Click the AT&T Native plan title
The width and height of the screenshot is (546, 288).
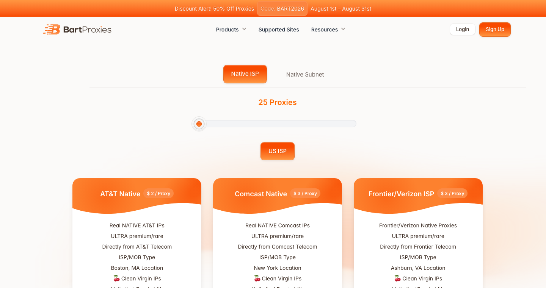click(x=120, y=194)
